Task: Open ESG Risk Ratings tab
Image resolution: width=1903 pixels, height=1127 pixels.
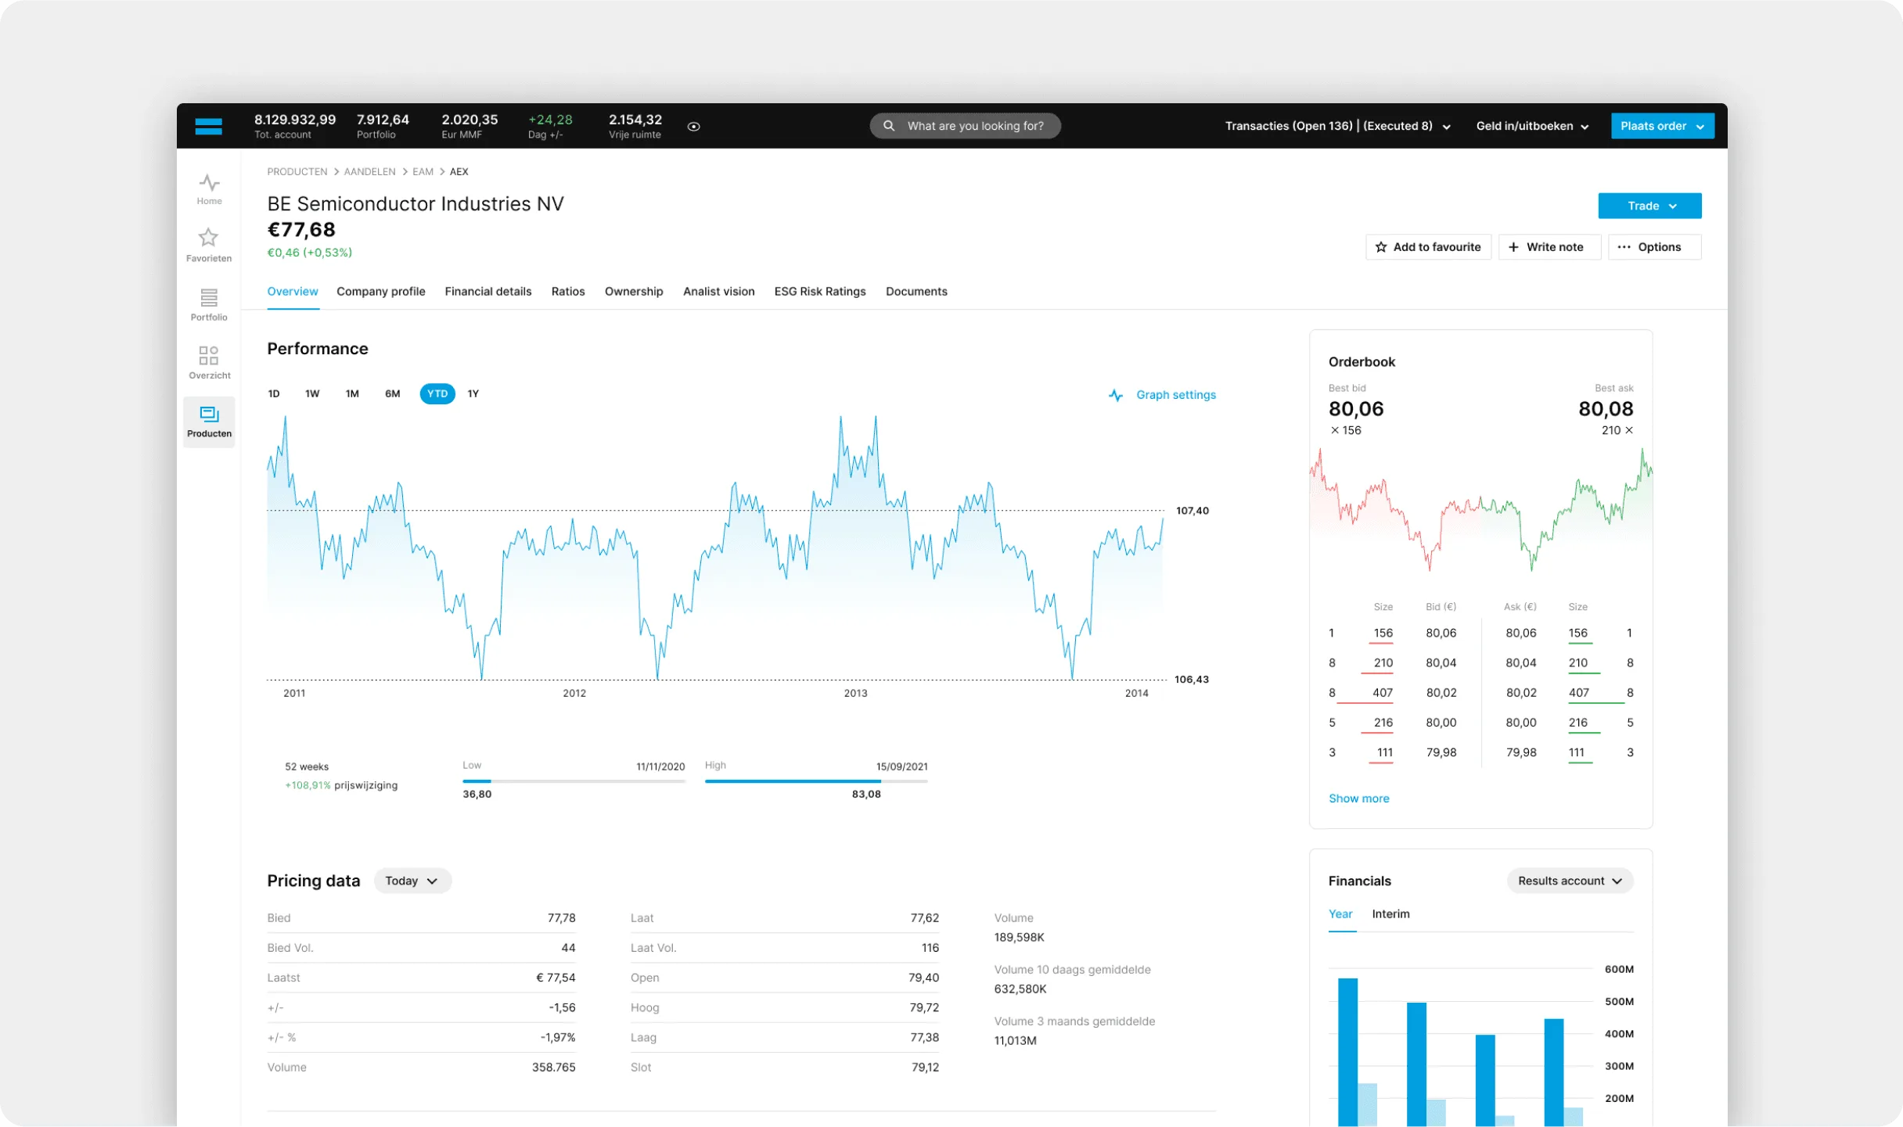Action: (820, 291)
